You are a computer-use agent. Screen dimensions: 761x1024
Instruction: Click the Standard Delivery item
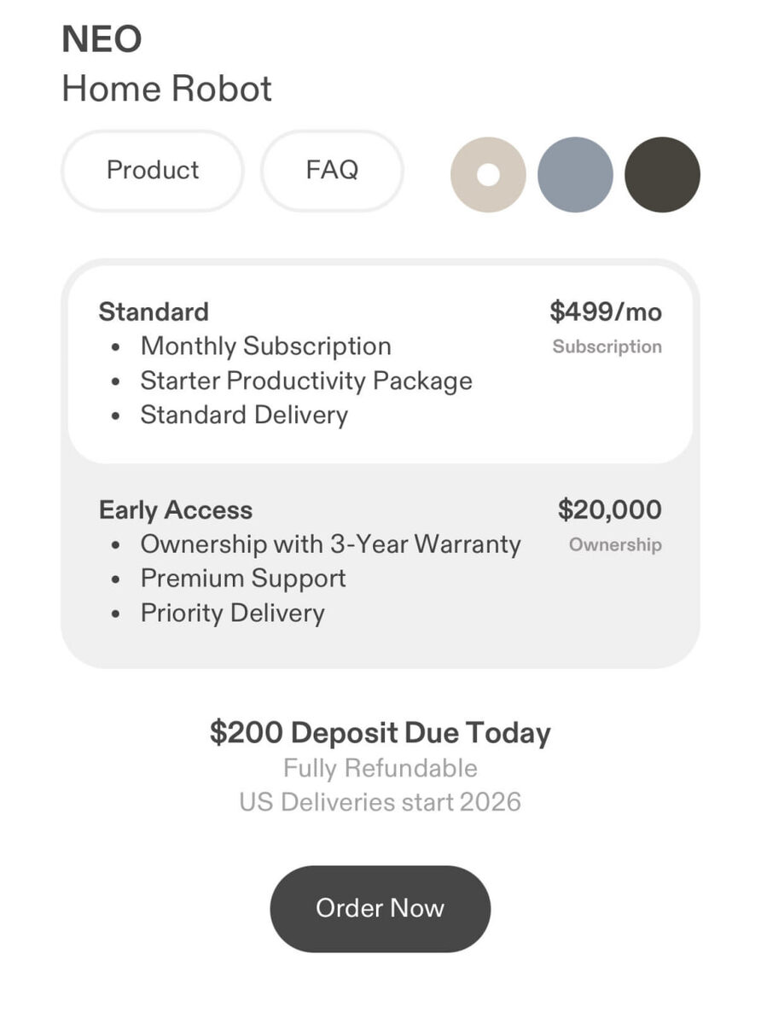coord(244,415)
